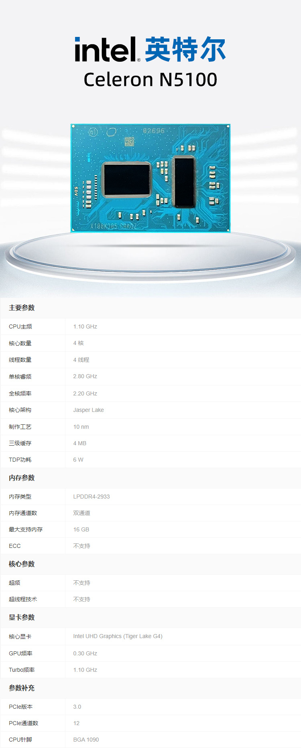Select the 核心参数 section header
Image resolution: width=301 pixels, height=748 pixels.
pos(22,564)
